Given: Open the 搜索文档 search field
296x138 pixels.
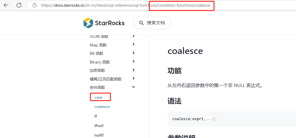Looking at the screenshot, I should (x=156, y=23).
